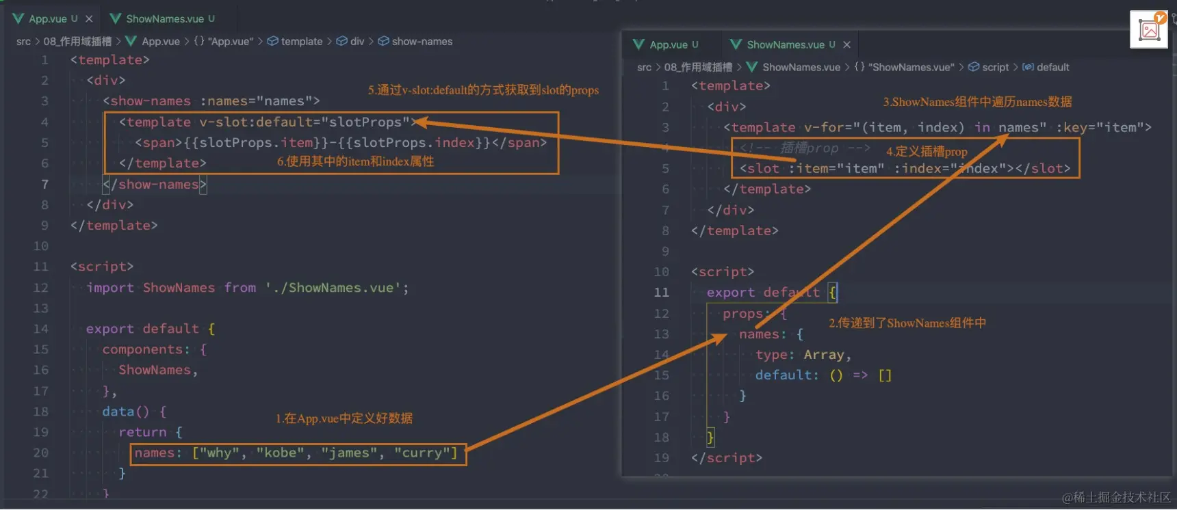Select ShowNames.vue tab in right editor

pos(784,44)
